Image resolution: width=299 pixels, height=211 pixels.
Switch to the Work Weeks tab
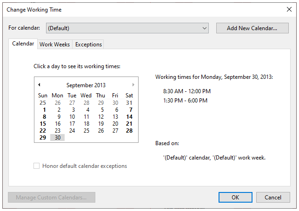coord(55,45)
